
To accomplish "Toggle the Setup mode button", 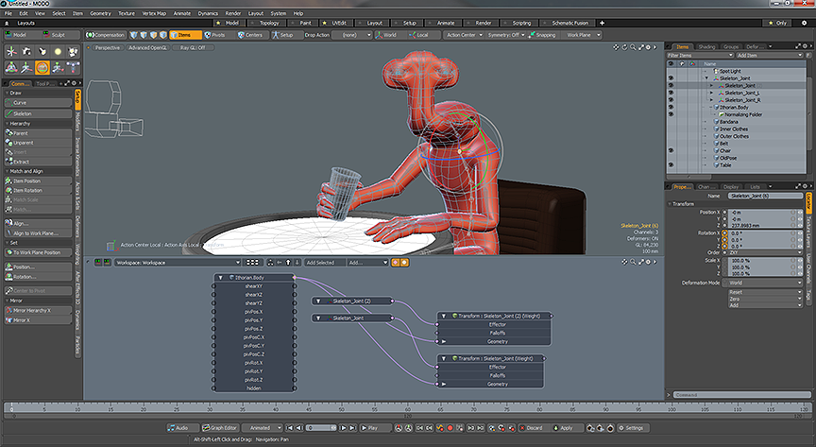I will coord(283,35).
